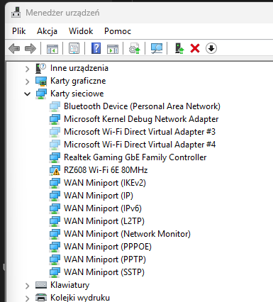Click the Back arrow toolbar icon

tap(14, 49)
